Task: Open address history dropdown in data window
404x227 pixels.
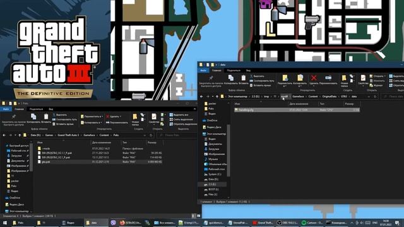Action: tap(369, 96)
